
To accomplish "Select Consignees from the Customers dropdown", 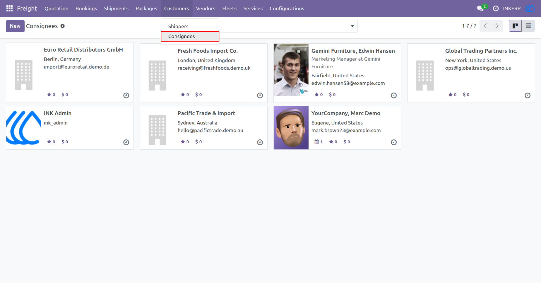I will tap(190, 36).
